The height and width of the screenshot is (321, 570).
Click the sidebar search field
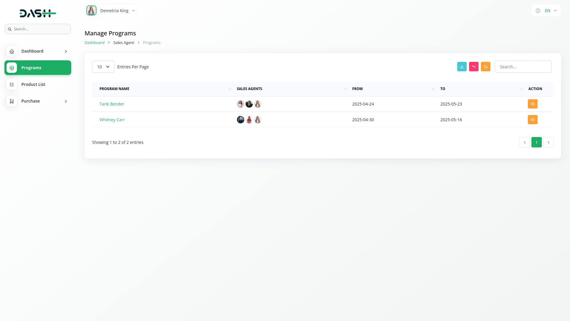[x=38, y=29]
